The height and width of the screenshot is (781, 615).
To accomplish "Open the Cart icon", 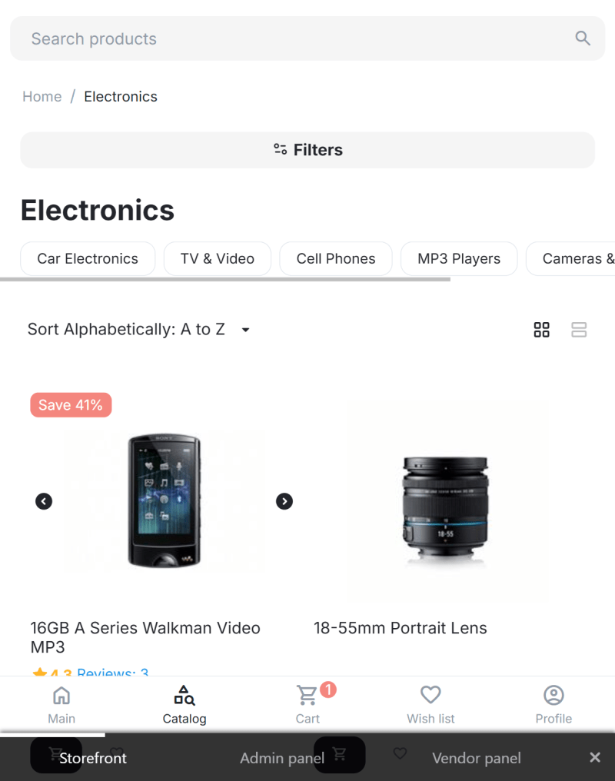I will [x=307, y=696].
